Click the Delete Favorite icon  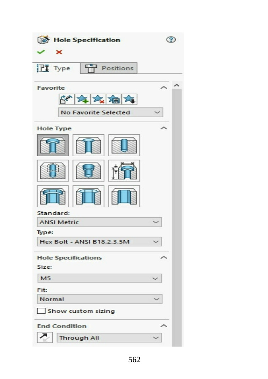pyautogui.click(x=98, y=99)
